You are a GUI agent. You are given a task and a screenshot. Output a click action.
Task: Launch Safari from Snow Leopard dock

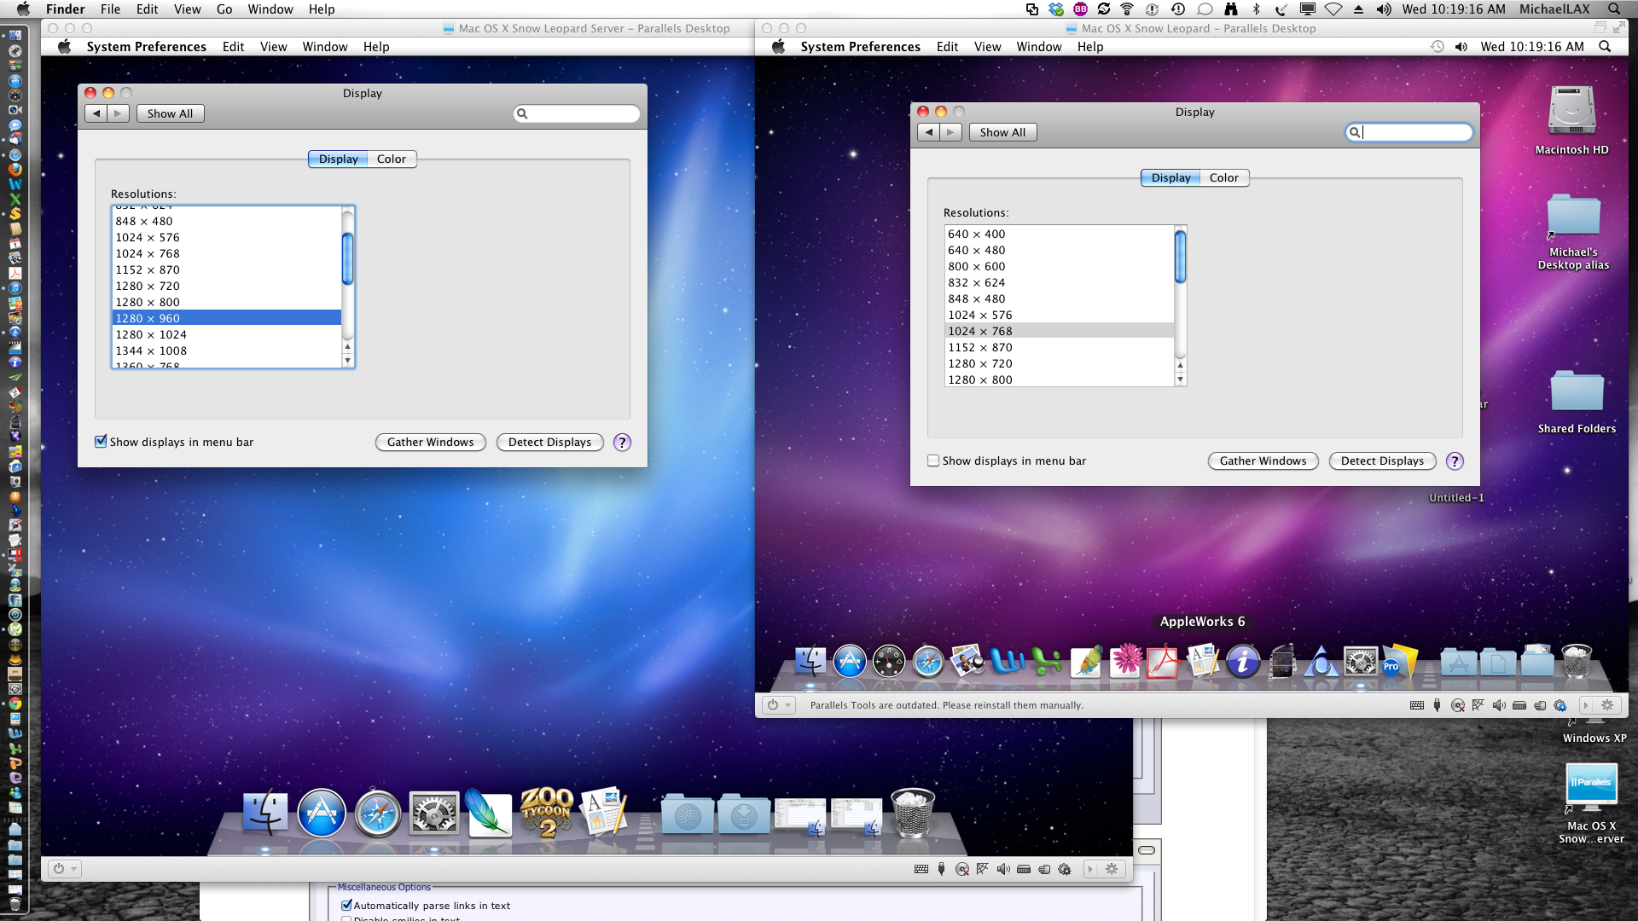pos(928,662)
